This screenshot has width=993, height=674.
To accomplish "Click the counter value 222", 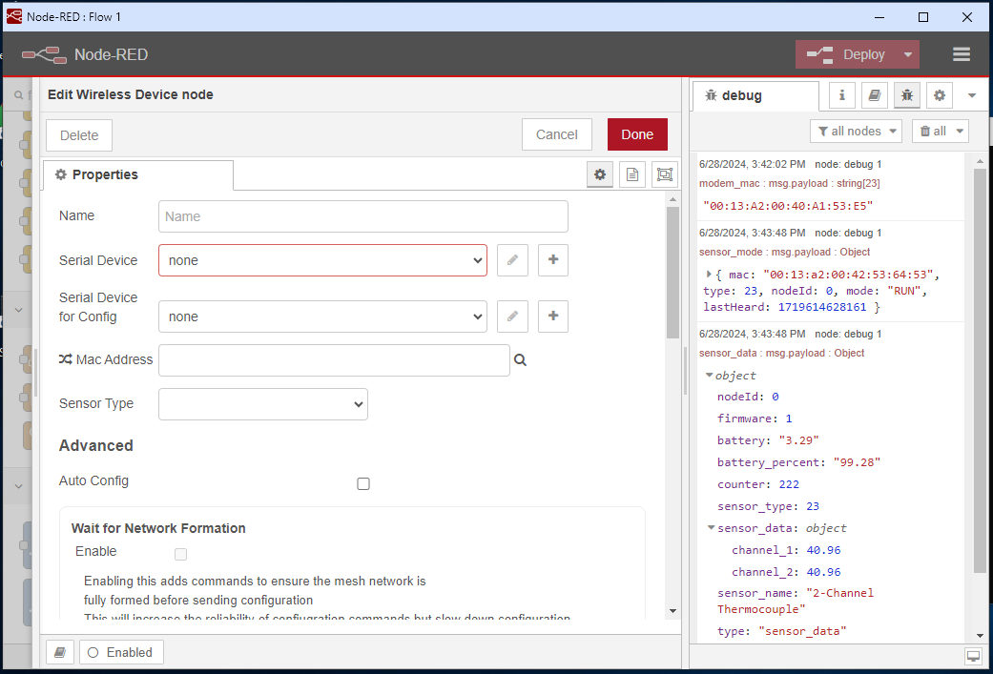I will (789, 485).
